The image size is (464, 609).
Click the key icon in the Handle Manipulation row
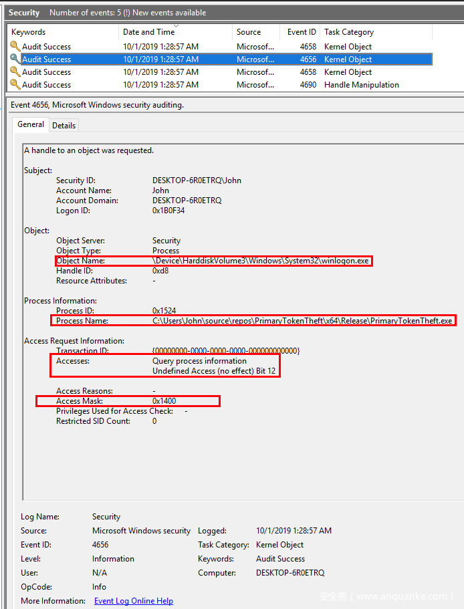15,85
